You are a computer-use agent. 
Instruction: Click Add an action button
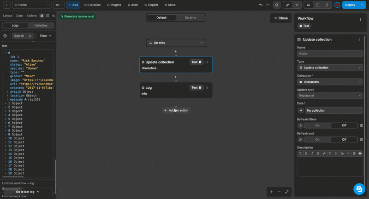coord(176,110)
